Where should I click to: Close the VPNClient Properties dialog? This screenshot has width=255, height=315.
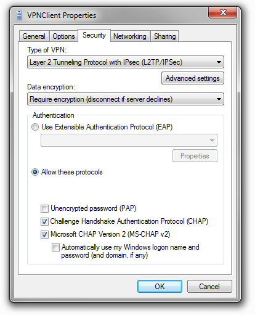coord(222,12)
